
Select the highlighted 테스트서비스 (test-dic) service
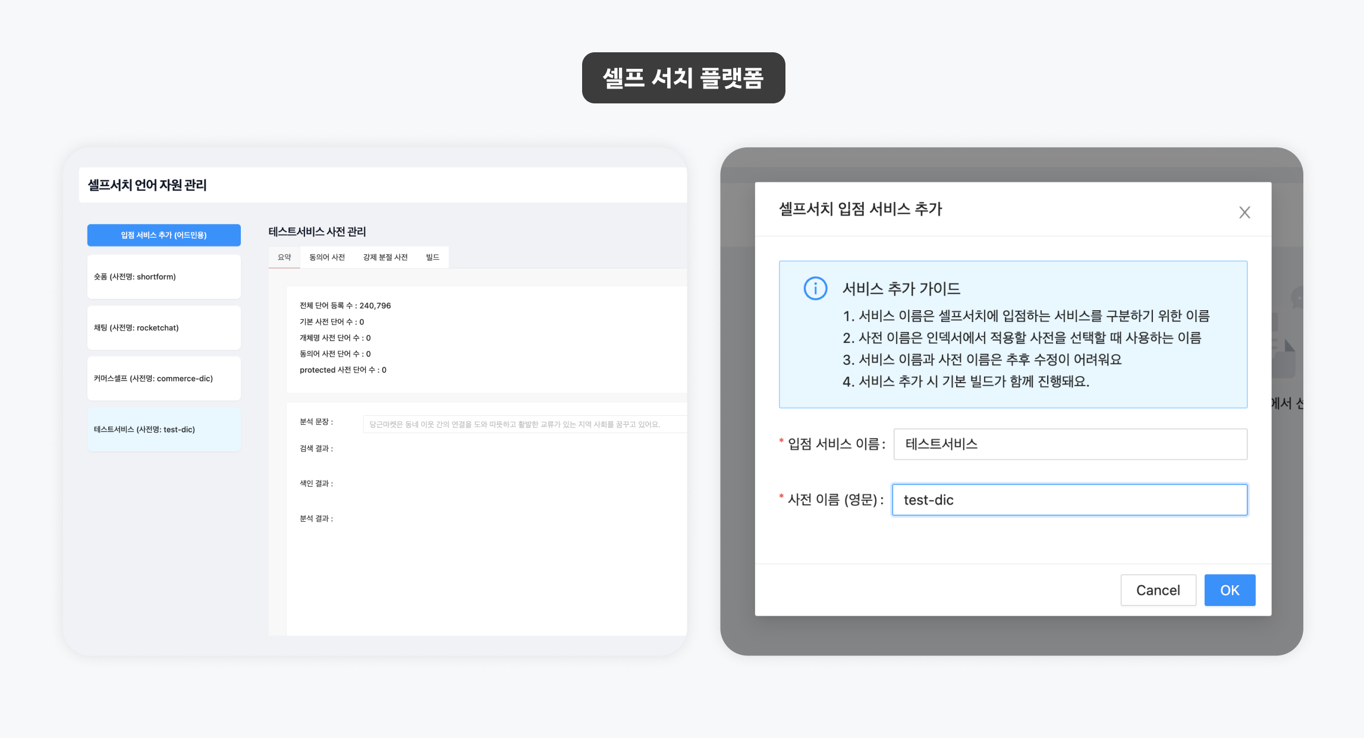tap(164, 429)
